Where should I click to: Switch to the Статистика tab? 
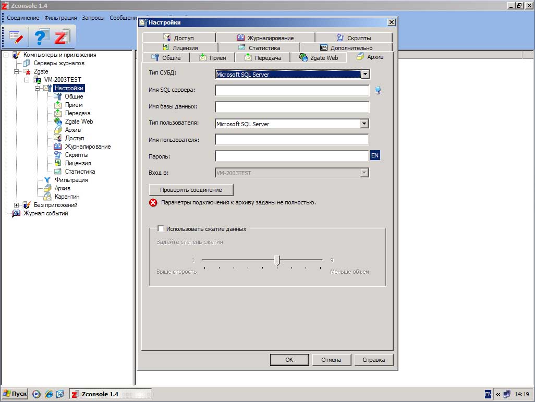coord(259,48)
